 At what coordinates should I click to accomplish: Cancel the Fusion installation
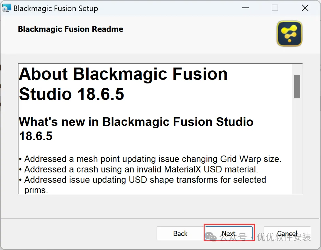287,233
